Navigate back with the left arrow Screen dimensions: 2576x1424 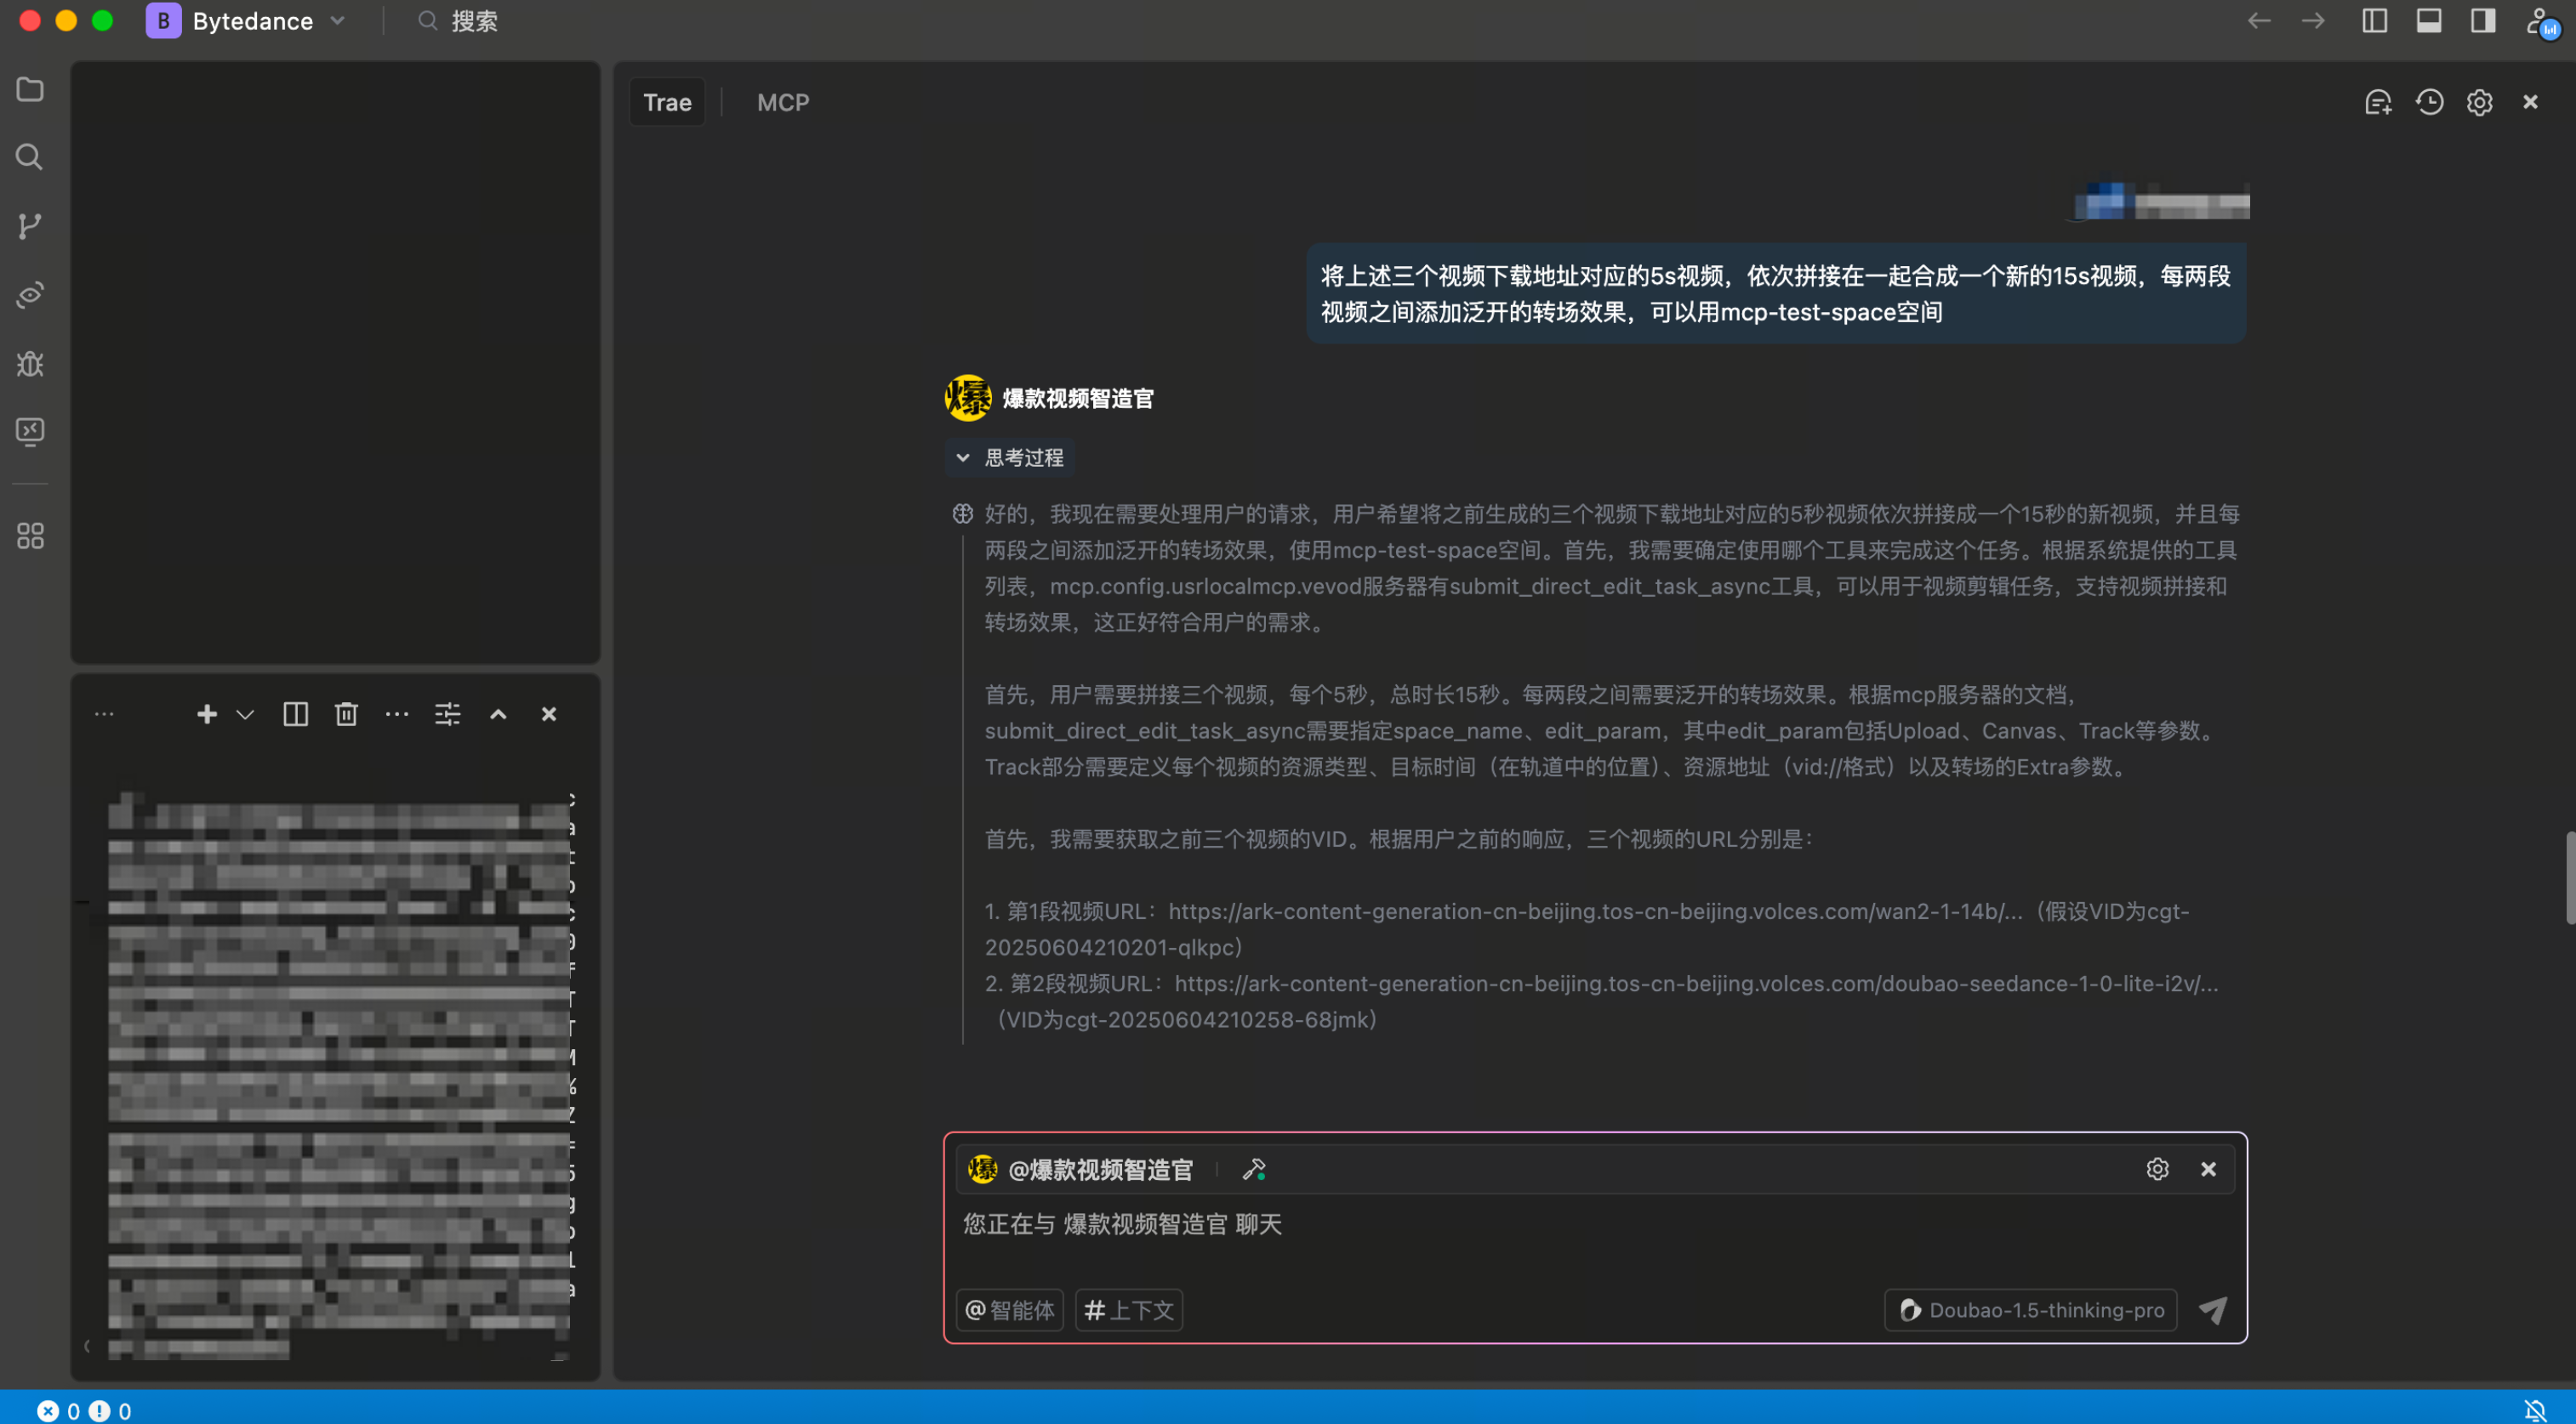[2260, 21]
